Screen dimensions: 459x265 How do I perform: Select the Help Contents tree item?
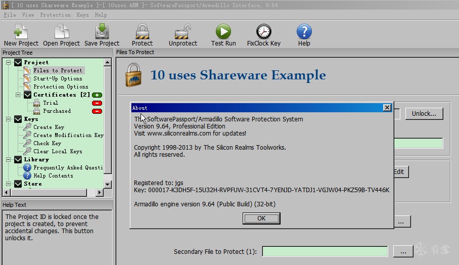tap(53, 175)
